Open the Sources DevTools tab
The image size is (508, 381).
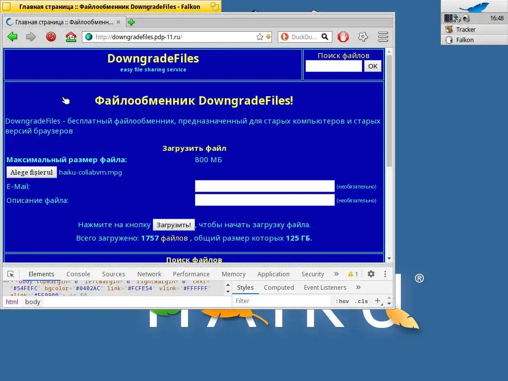point(114,274)
